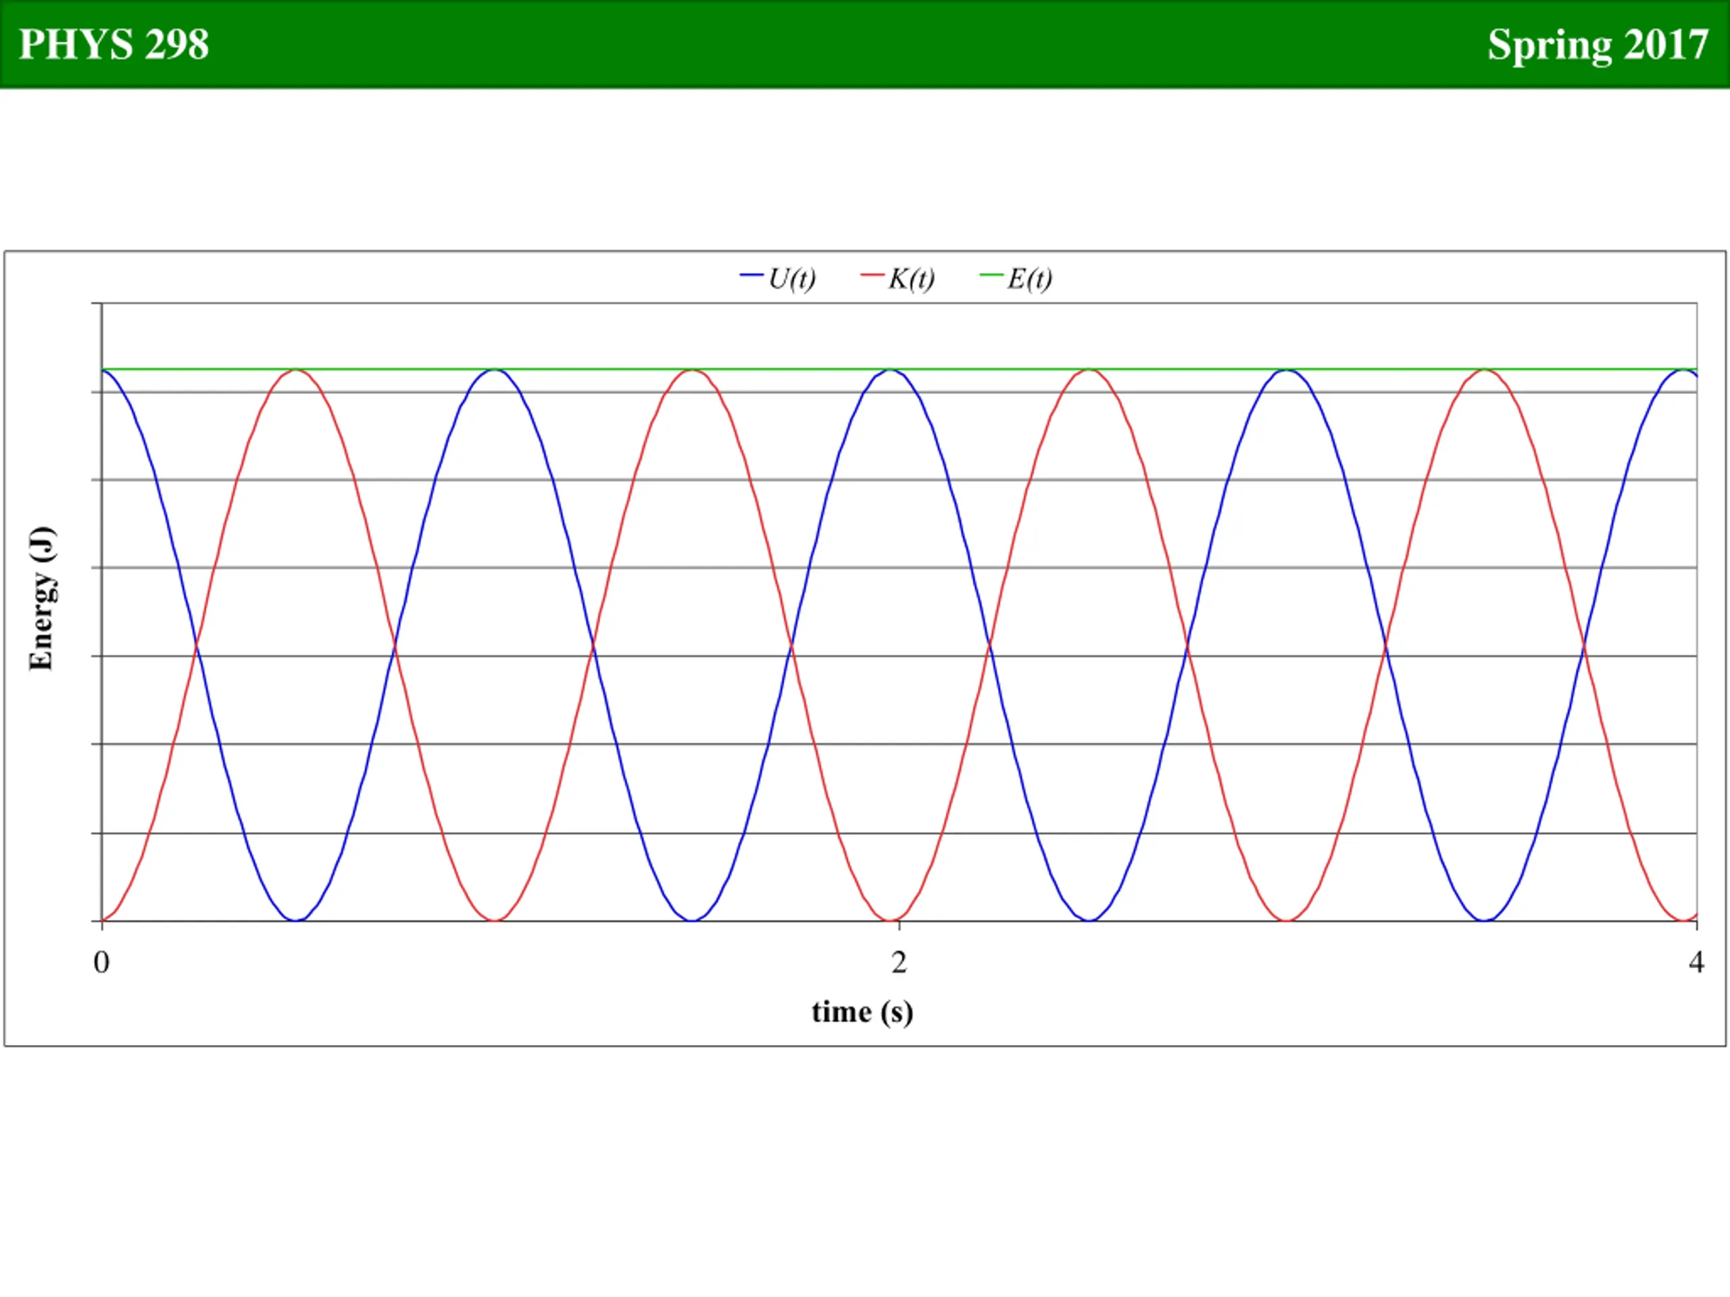Click the 0 tick label on time axis
This screenshot has width=1730, height=1297.
[101, 963]
